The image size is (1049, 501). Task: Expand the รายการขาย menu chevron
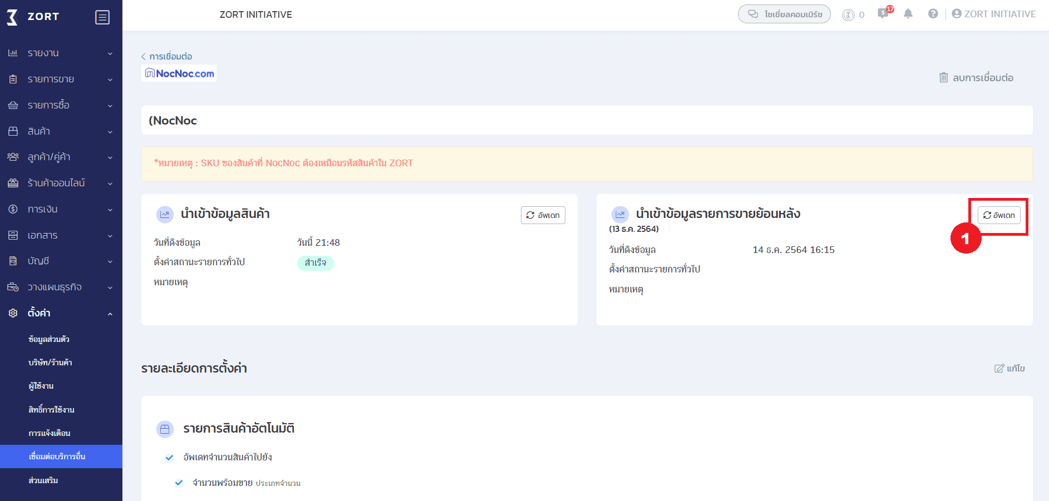(110, 80)
